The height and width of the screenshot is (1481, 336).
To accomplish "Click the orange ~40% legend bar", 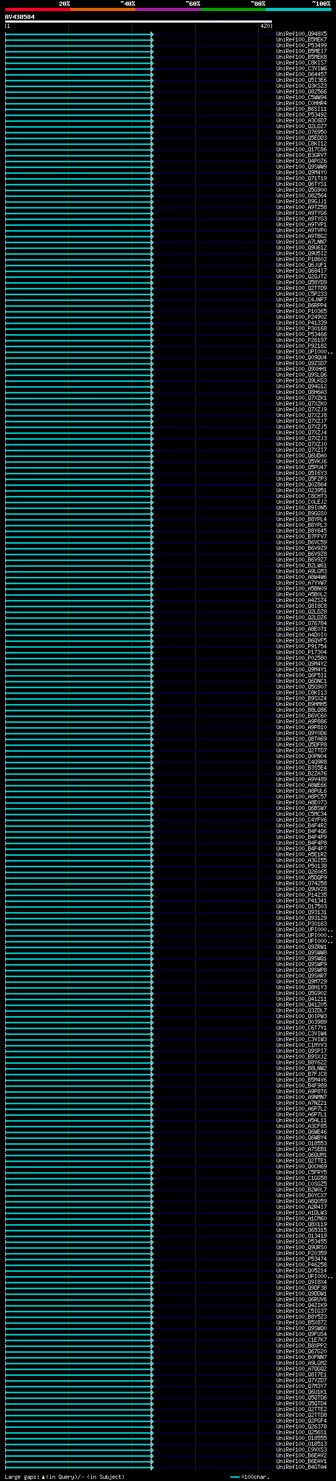I will click(103, 10).
